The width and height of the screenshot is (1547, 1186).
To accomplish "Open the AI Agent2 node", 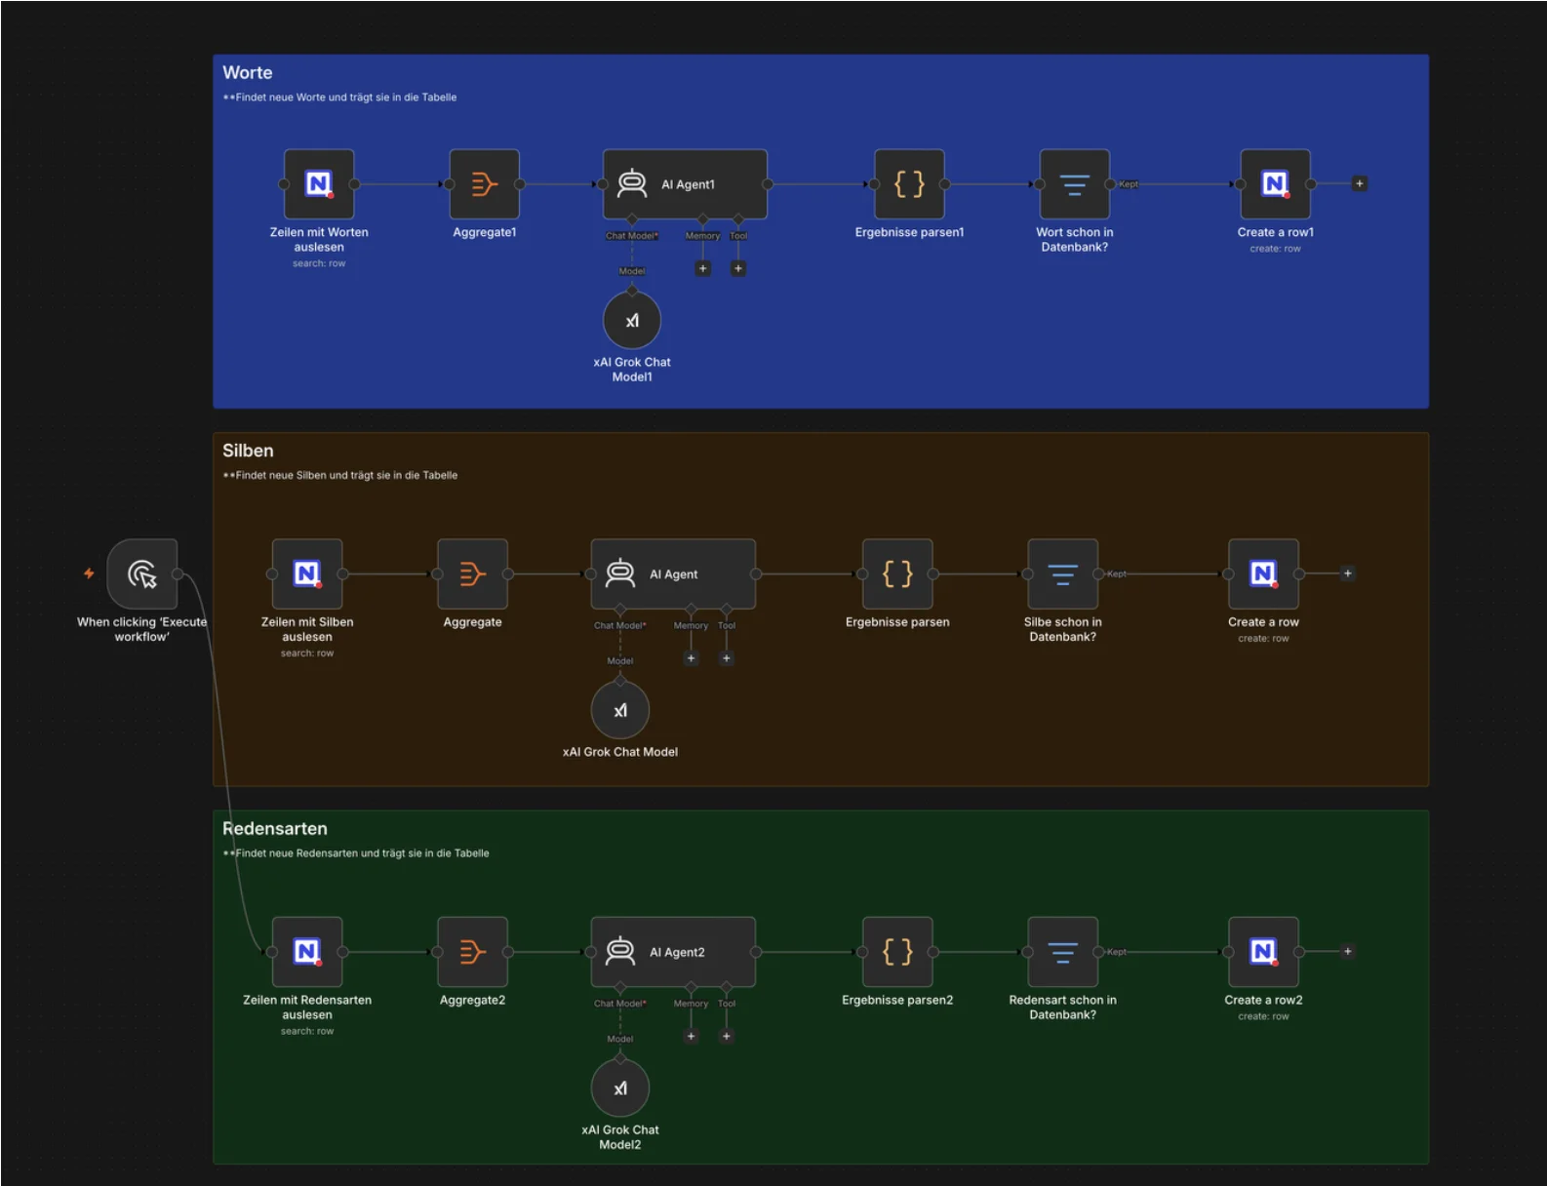I will click(x=673, y=951).
